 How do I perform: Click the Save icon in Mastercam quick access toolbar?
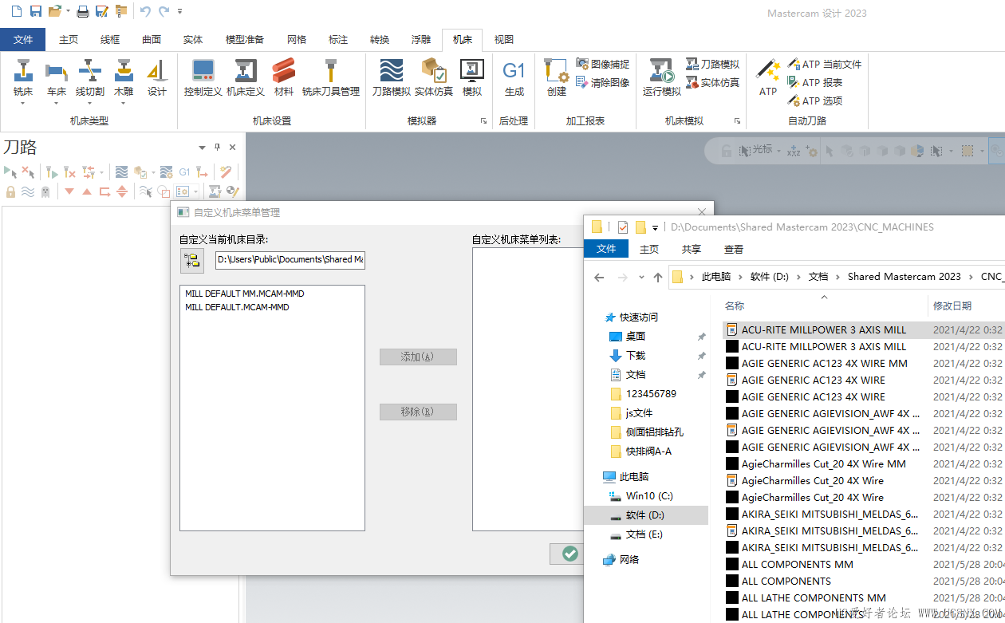35,11
